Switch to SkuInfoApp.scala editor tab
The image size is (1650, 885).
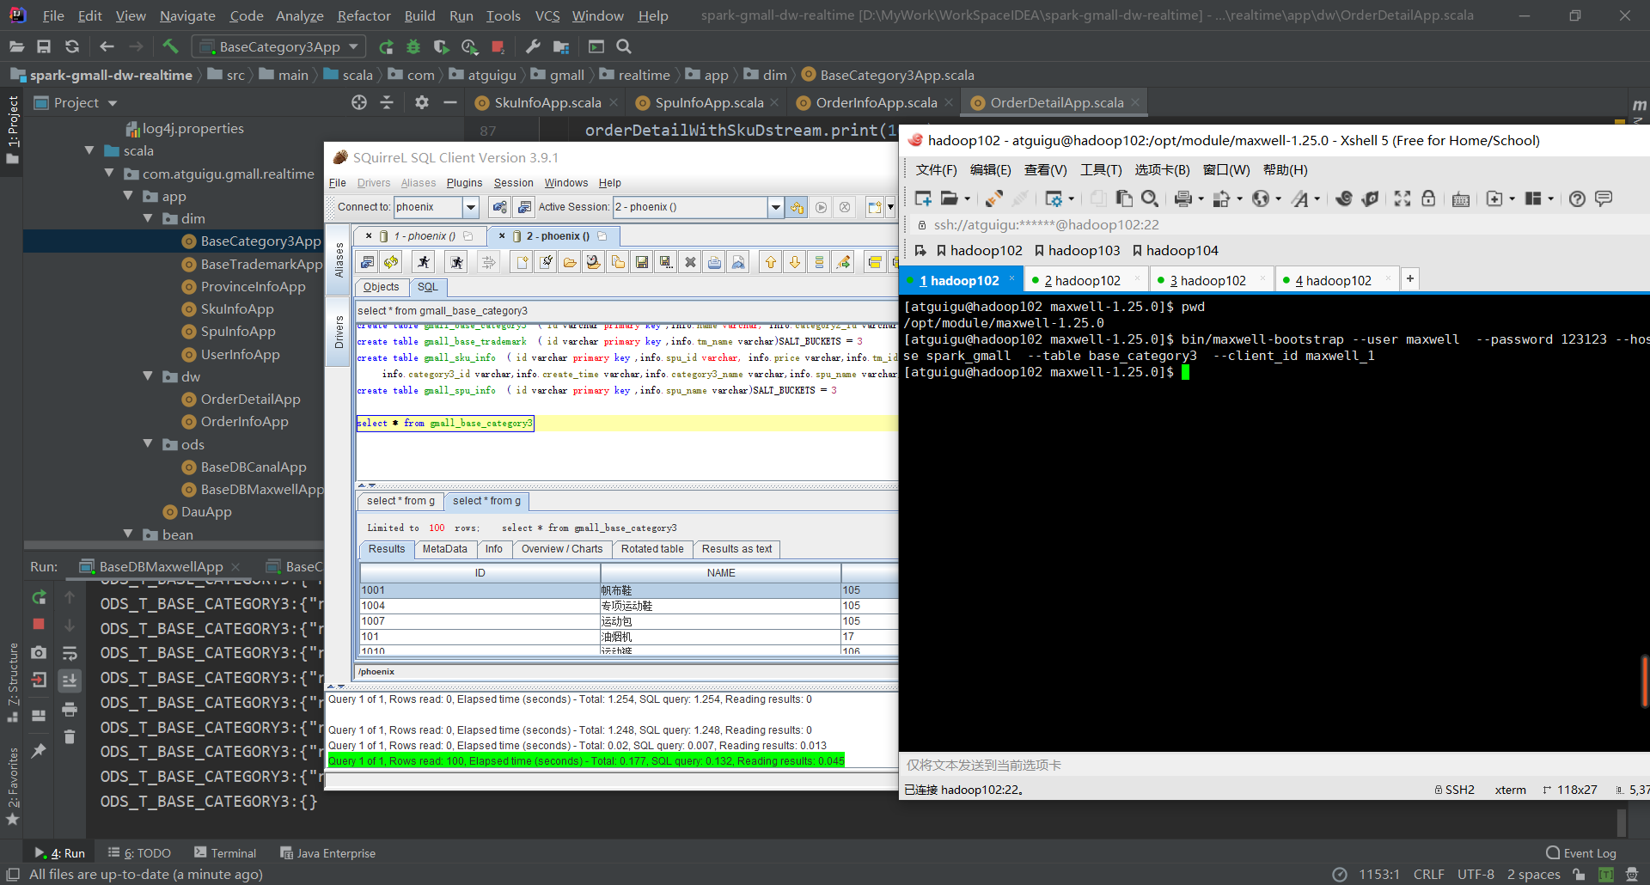tap(547, 102)
